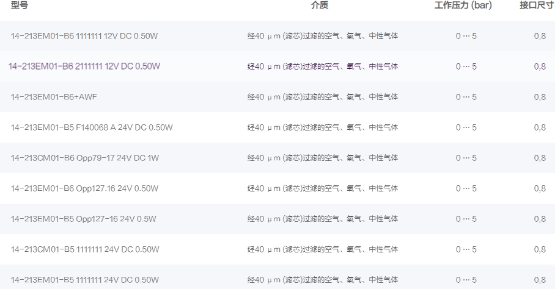Select the pressure value in the Opp79-17 row

tap(466, 158)
